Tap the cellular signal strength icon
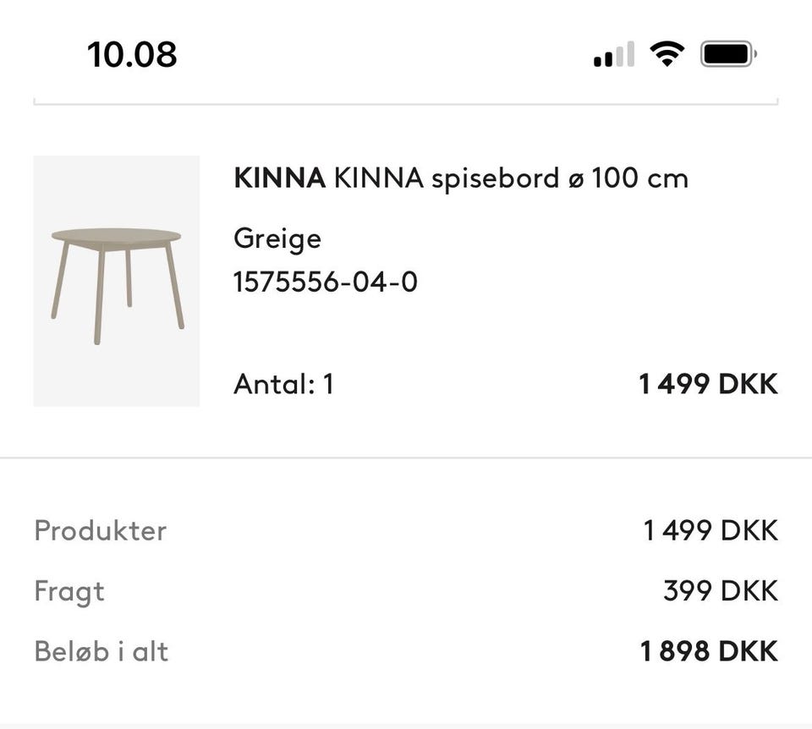812x729 pixels. click(614, 56)
